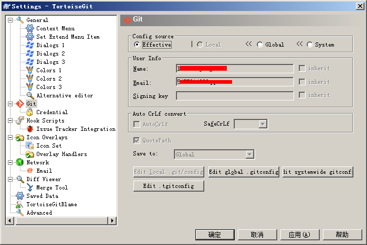Click the Edit .tgitconfig button
This screenshot has height=245, width=367.
coord(168,186)
